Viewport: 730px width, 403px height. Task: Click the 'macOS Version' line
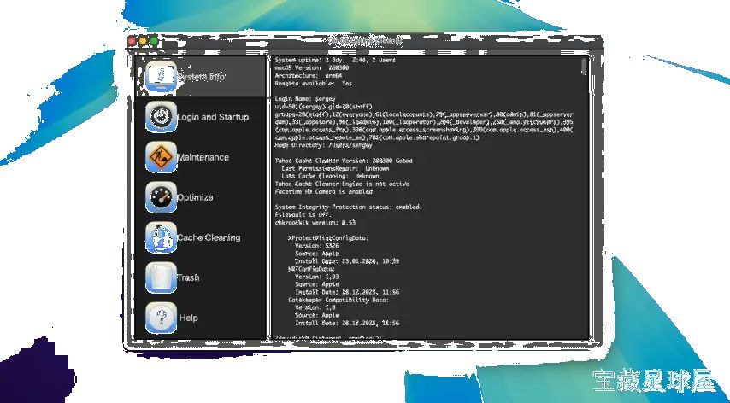pos(312,67)
